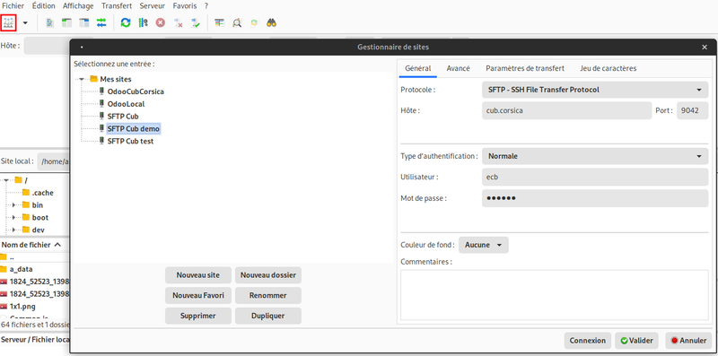This screenshot has width=718, height=356.
Task: Open the Favoris menu
Action: 186,6
